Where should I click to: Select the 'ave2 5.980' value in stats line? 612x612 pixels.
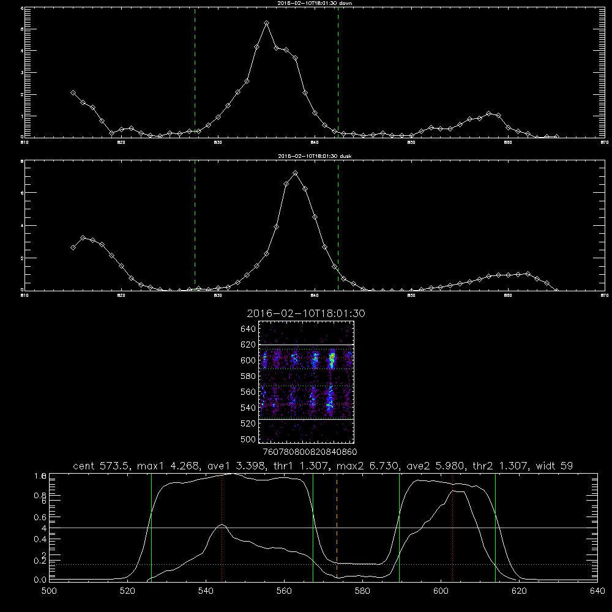[435, 466]
